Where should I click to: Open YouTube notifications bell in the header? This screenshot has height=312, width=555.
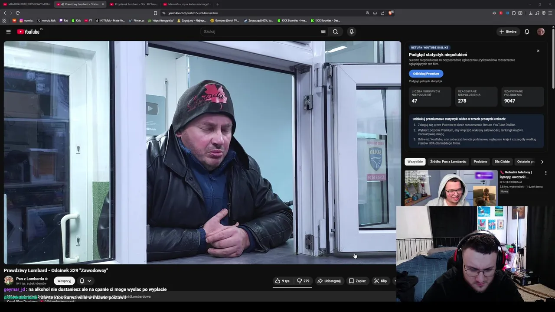pos(527,32)
